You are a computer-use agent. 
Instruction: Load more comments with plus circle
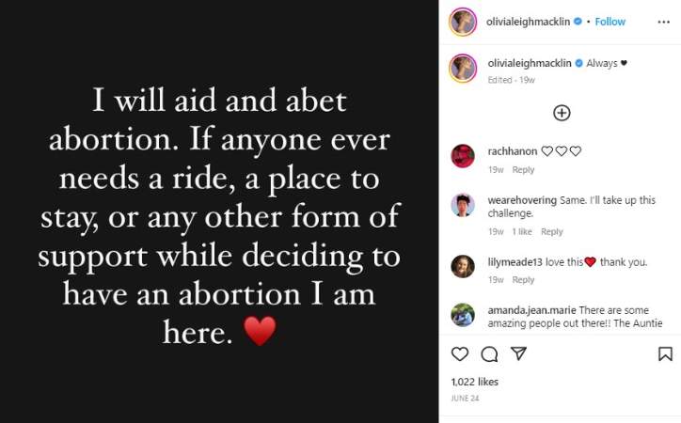click(562, 113)
